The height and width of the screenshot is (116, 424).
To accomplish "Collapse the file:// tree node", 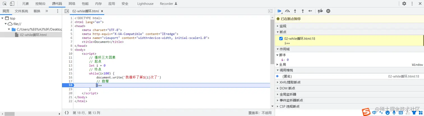I will [x=6, y=24].
